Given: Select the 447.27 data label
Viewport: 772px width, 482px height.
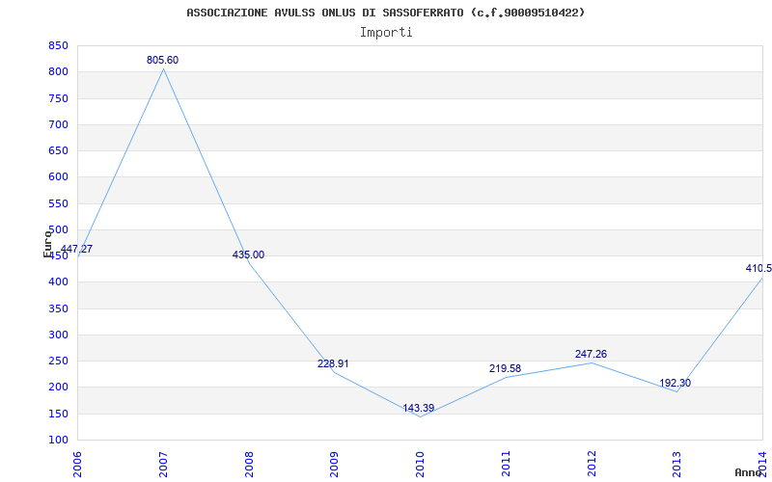Looking at the screenshot, I should (x=76, y=249).
